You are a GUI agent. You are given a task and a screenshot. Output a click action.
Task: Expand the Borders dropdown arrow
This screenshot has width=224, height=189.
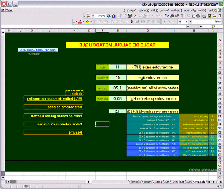tap(91, 22)
